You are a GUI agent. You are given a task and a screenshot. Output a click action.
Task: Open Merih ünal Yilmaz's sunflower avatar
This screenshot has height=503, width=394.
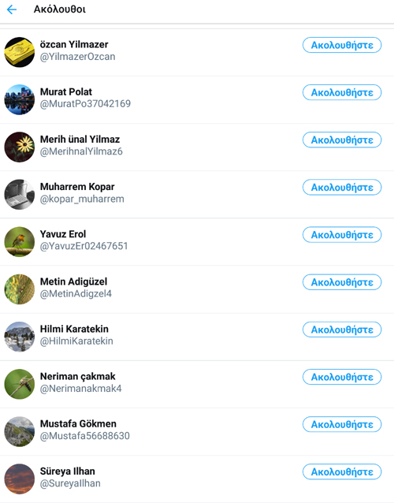point(20,147)
